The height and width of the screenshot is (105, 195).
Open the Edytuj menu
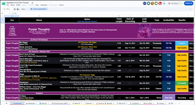pyautogui.click(x=12, y=5)
